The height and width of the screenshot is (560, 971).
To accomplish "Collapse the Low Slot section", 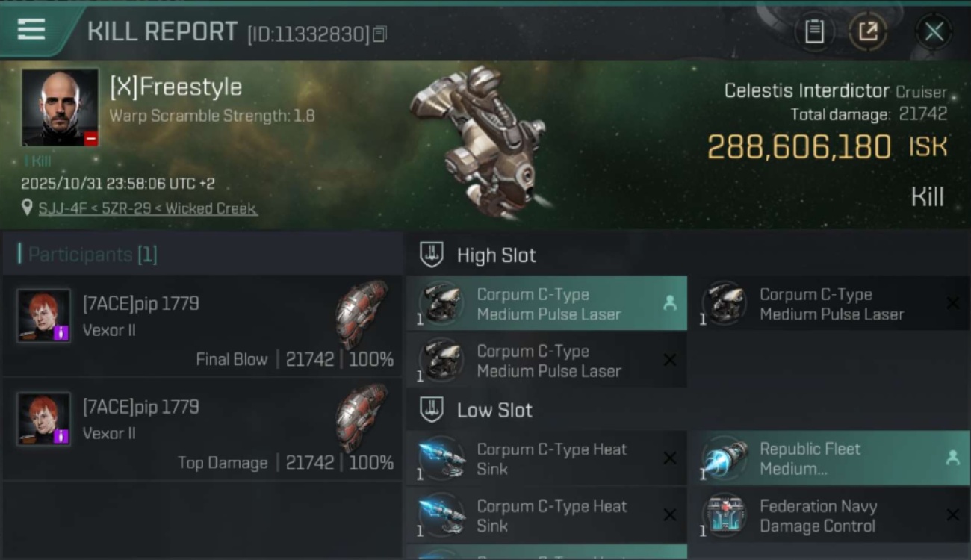I will click(431, 410).
